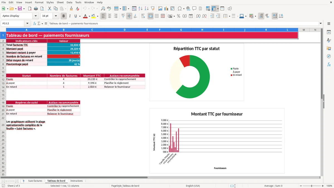
Task: Format as Date icon
Action: [191, 16]
